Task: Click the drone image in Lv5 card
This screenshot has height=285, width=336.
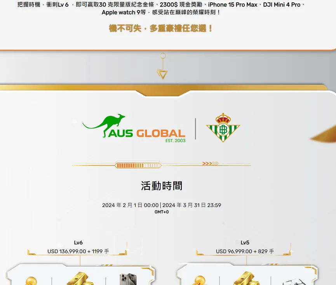Action: click(293, 282)
